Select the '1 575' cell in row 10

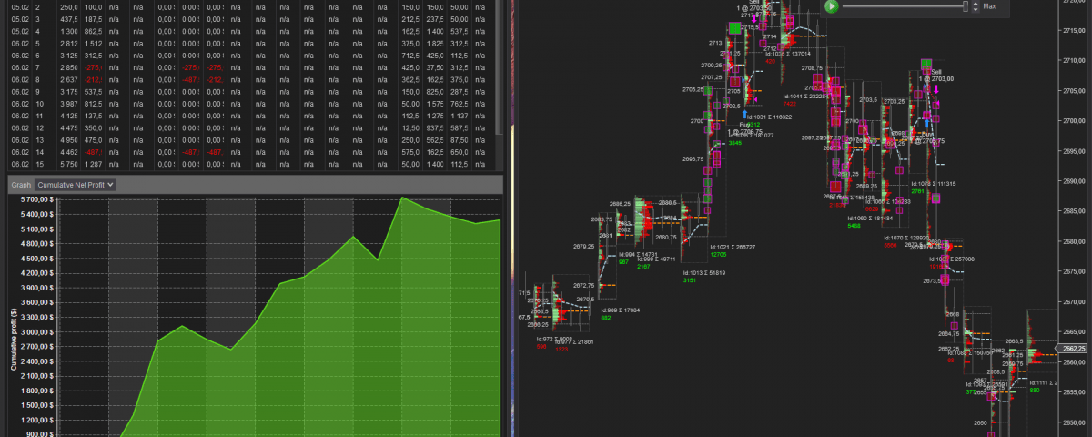tap(434, 104)
